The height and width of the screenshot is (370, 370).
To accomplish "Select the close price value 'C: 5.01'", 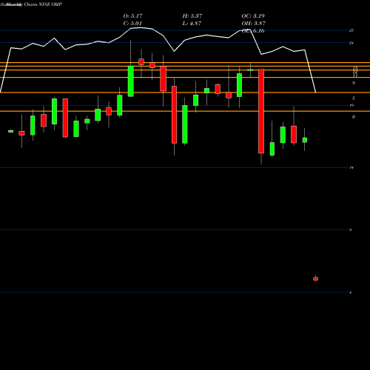I will [132, 24].
